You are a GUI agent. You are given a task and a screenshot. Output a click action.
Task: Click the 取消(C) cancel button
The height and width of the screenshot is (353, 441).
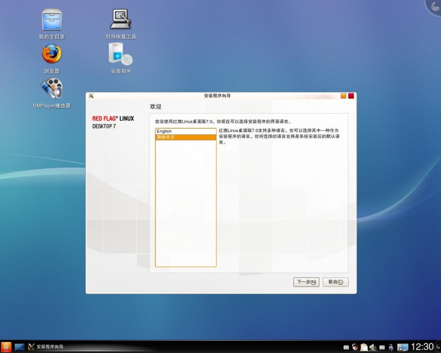[336, 282]
